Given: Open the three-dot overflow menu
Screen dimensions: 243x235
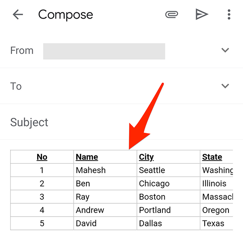Looking at the screenshot, I should tap(229, 15).
